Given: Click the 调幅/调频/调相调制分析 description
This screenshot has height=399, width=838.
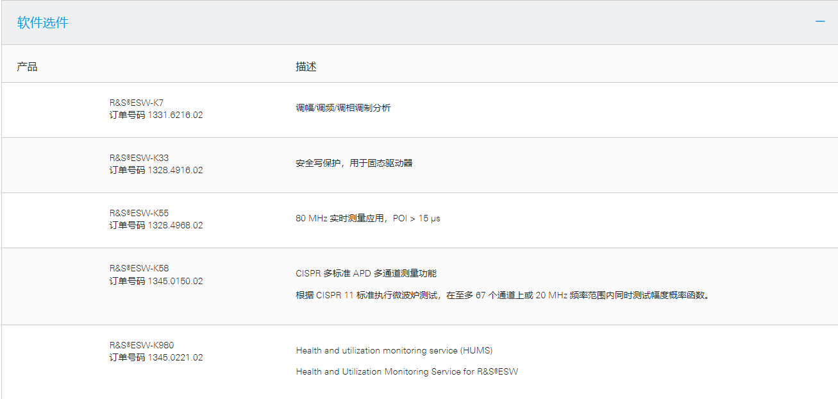Looking at the screenshot, I should click(x=343, y=108).
